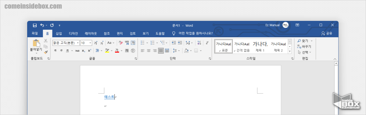366x115 pixels.
Task: Toggle show/hide paragraph marks
Action: (x=207, y=43)
